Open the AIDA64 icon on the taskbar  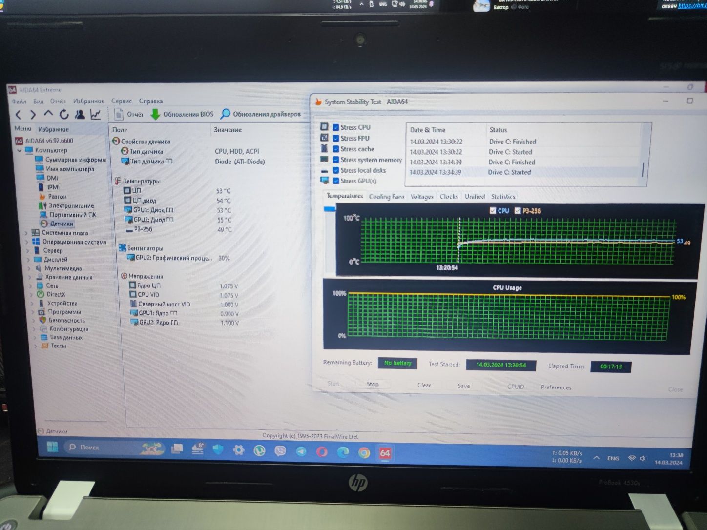coord(385,453)
